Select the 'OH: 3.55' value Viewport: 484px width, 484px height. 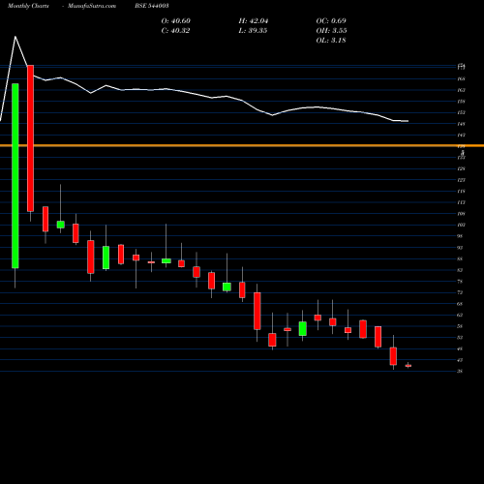[x=331, y=31]
